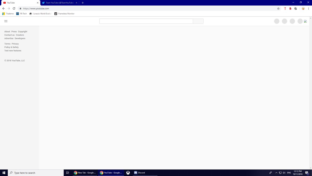Open the Trademe bookmark

(8, 14)
